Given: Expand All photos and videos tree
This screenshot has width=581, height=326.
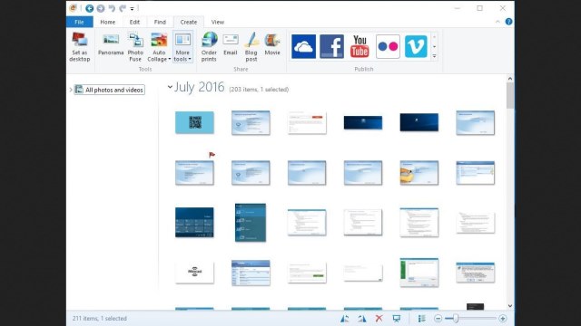Looking at the screenshot, I should coord(71,90).
